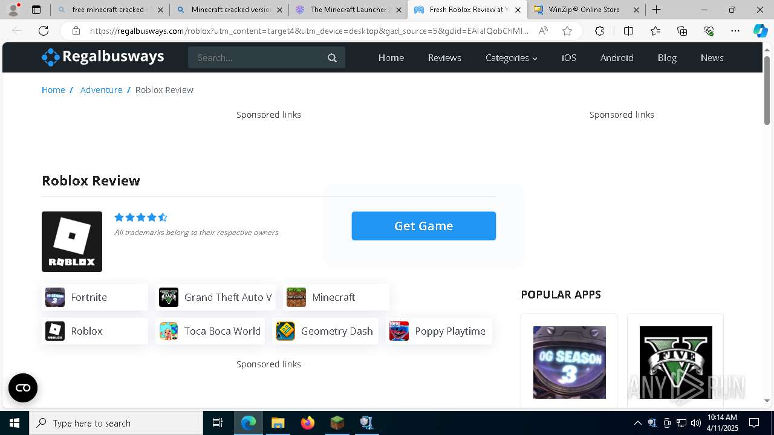This screenshot has width=774, height=435.
Task: Refresh the page in Edge
Action: click(x=44, y=31)
